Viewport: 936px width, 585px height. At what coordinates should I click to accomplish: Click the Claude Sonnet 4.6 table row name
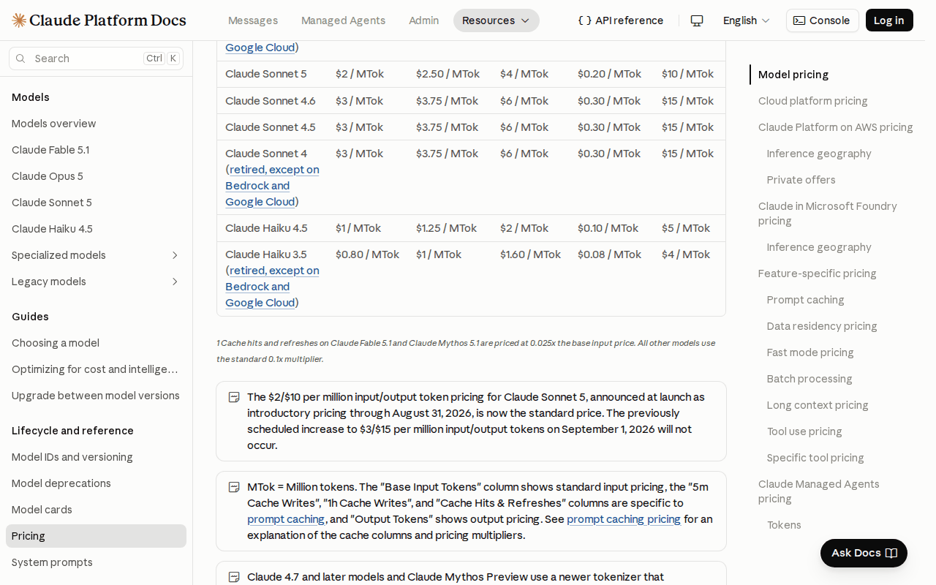click(271, 101)
